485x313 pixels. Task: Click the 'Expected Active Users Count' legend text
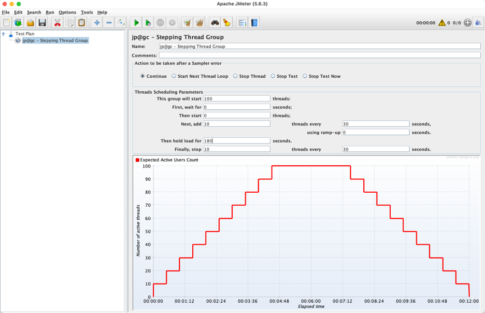coord(169,160)
